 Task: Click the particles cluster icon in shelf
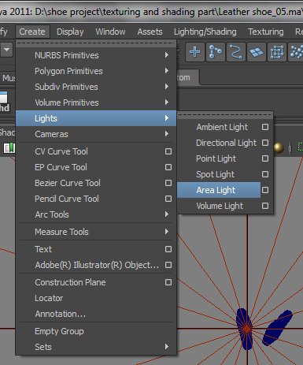click(296, 52)
